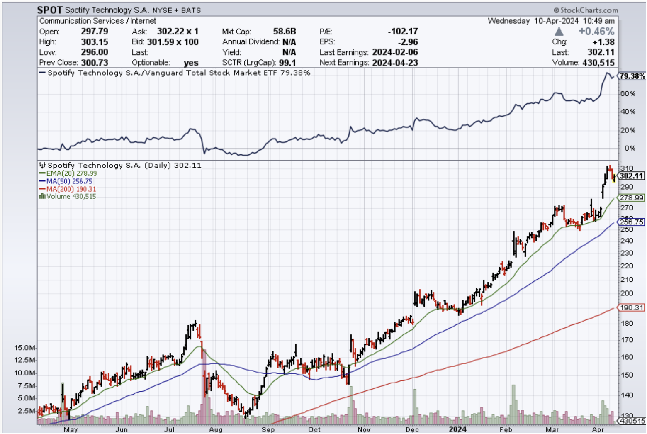Click the Next Earnings 2024-04-23 date
This screenshot has width=647, height=434.
(x=395, y=63)
